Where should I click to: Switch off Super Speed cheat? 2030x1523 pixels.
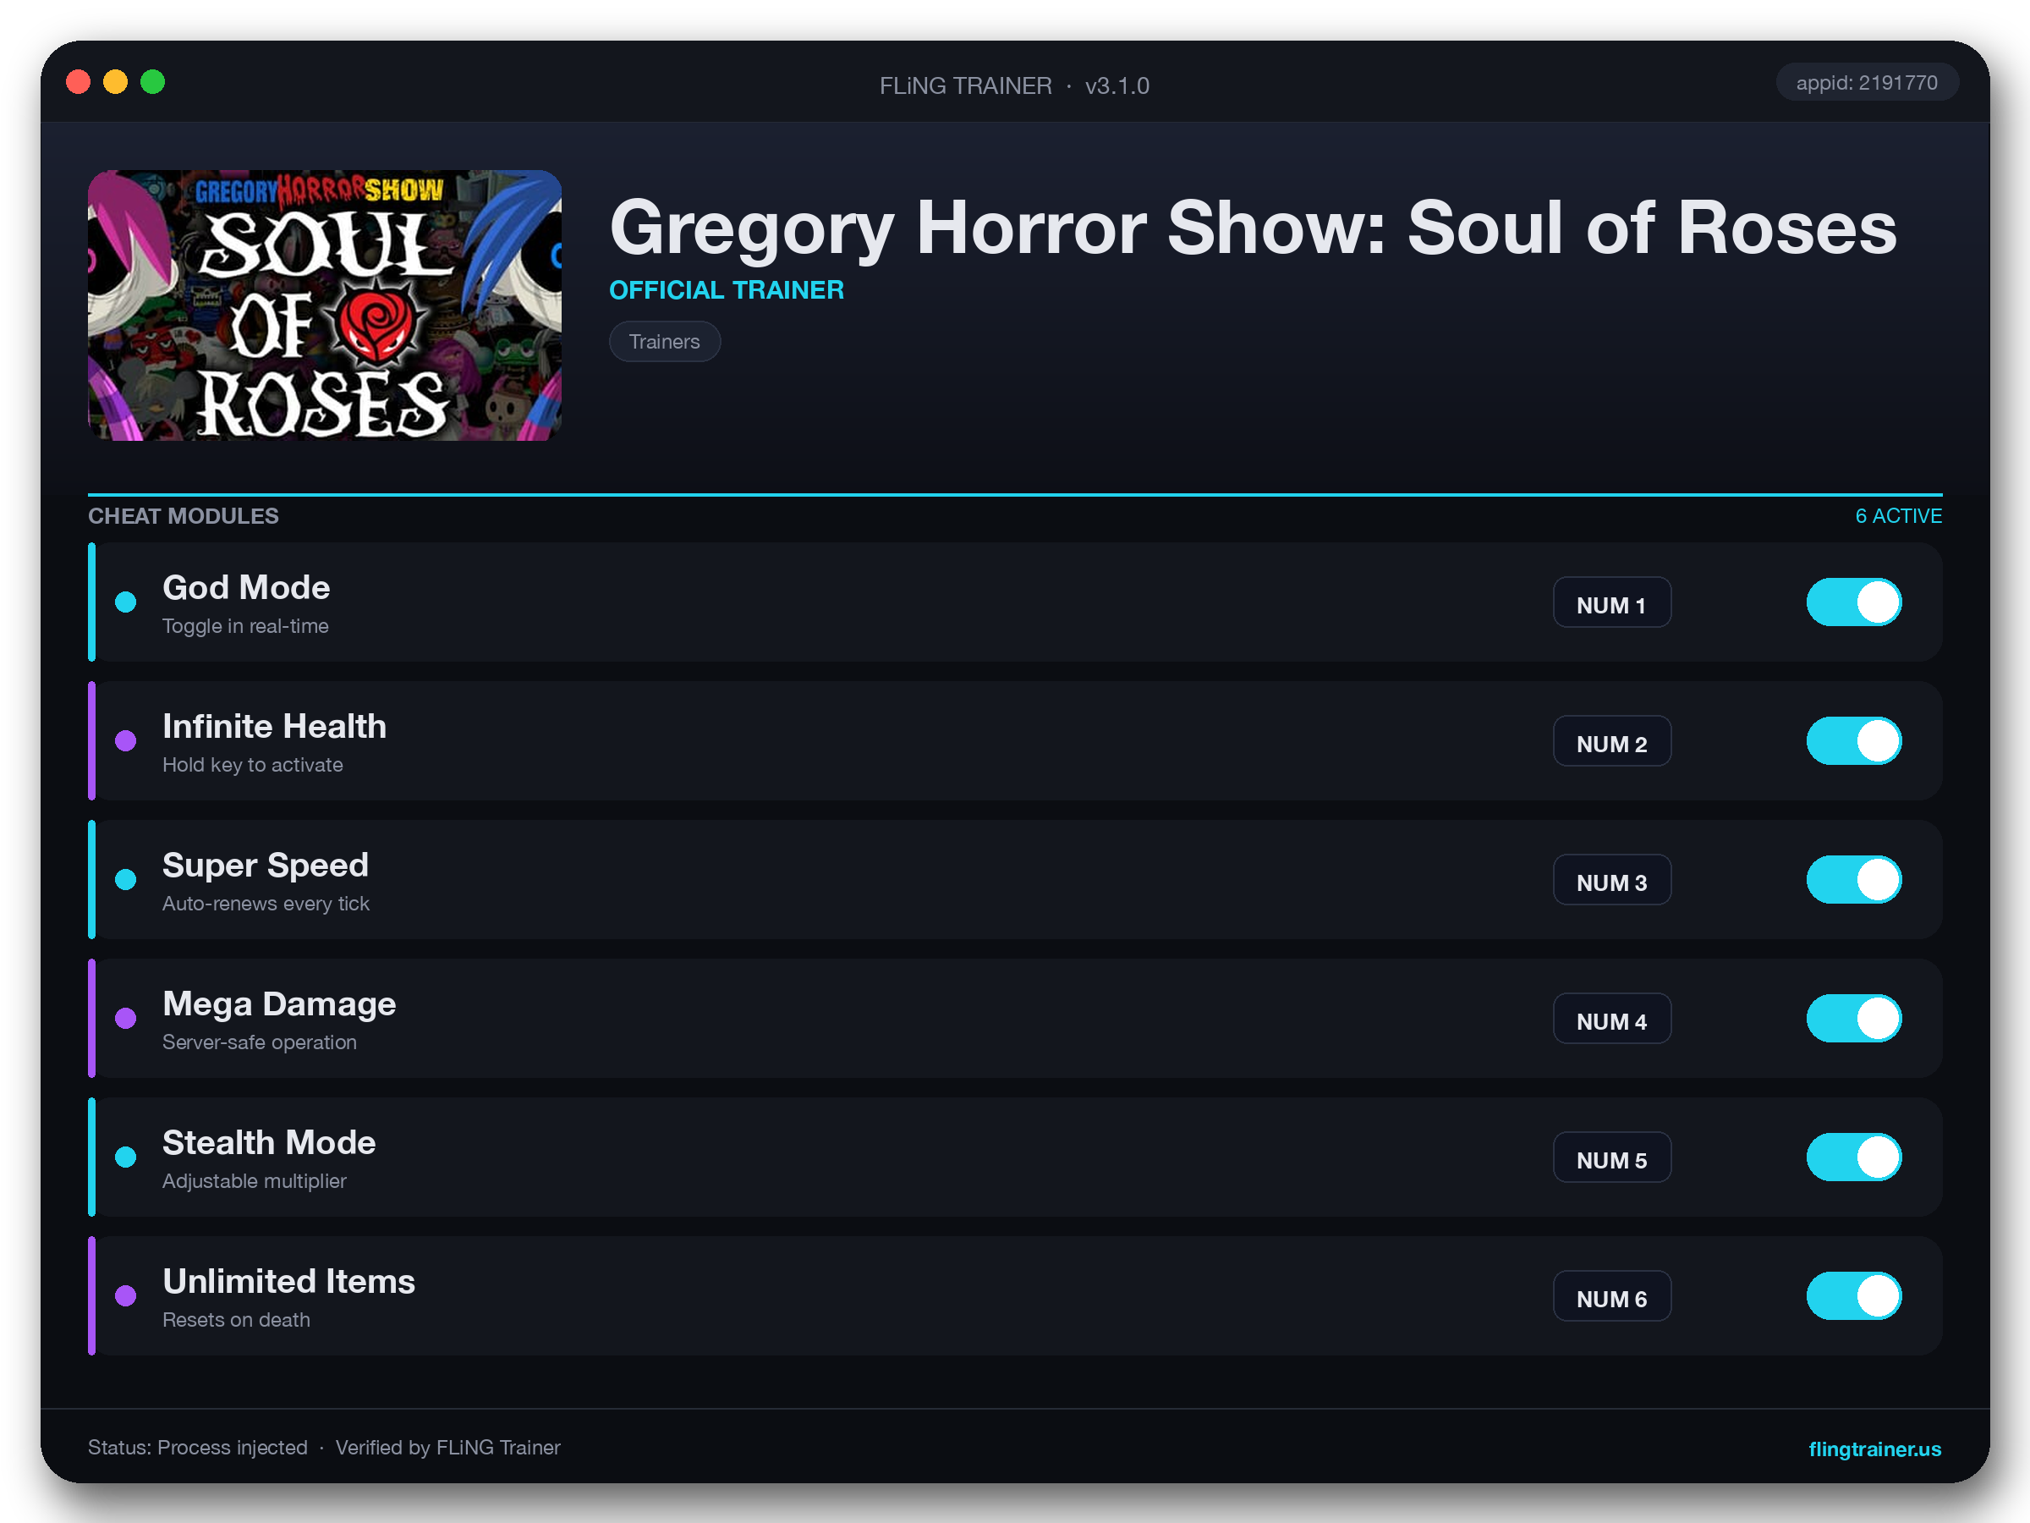click(1854, 879)
